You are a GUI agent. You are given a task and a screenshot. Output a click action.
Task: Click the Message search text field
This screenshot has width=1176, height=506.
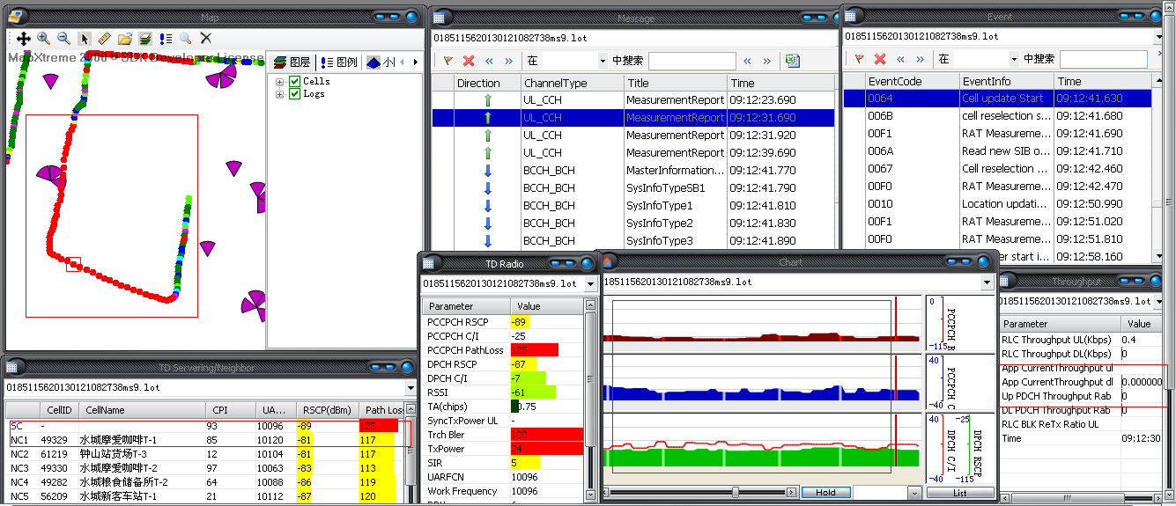pos(692,61)
